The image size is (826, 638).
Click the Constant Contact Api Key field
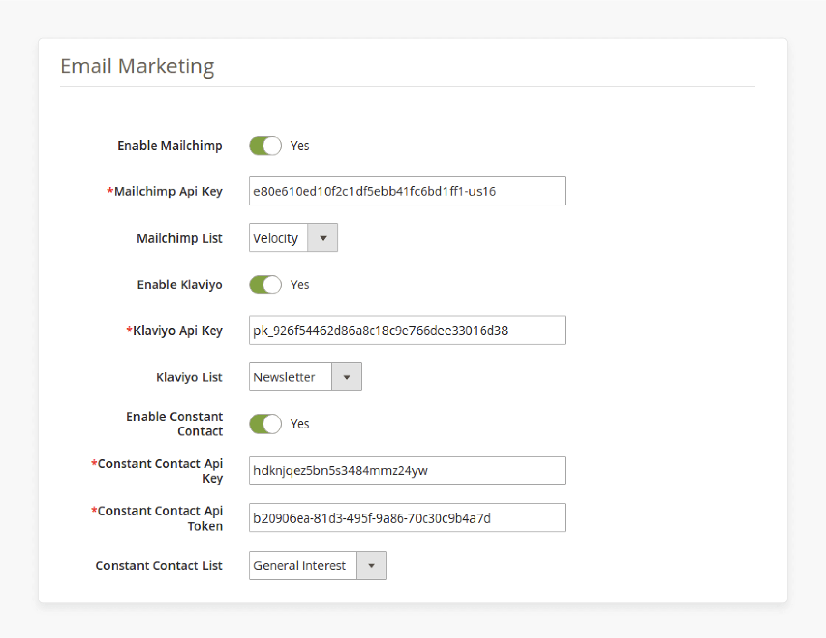coord(407,471)
